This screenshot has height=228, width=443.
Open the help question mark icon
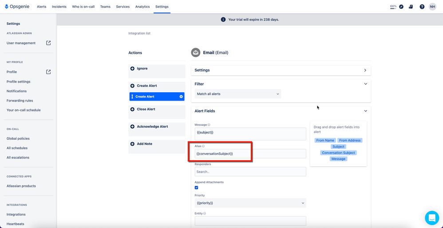(x=422, y=7)
